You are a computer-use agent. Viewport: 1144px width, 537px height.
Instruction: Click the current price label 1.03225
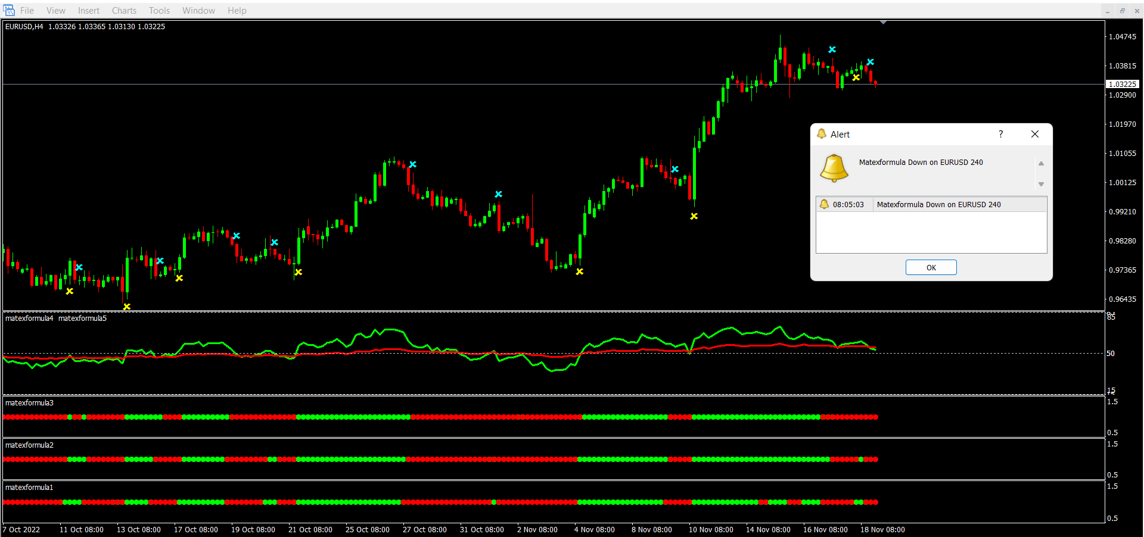(x=1122, y=84)
